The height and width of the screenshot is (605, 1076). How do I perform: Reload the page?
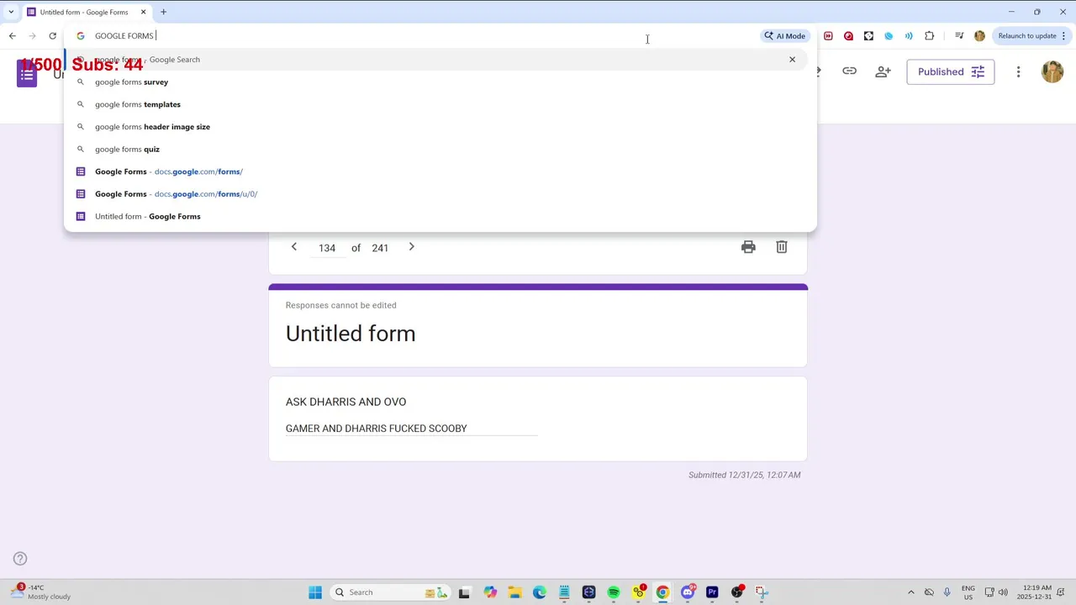(52, 36)
